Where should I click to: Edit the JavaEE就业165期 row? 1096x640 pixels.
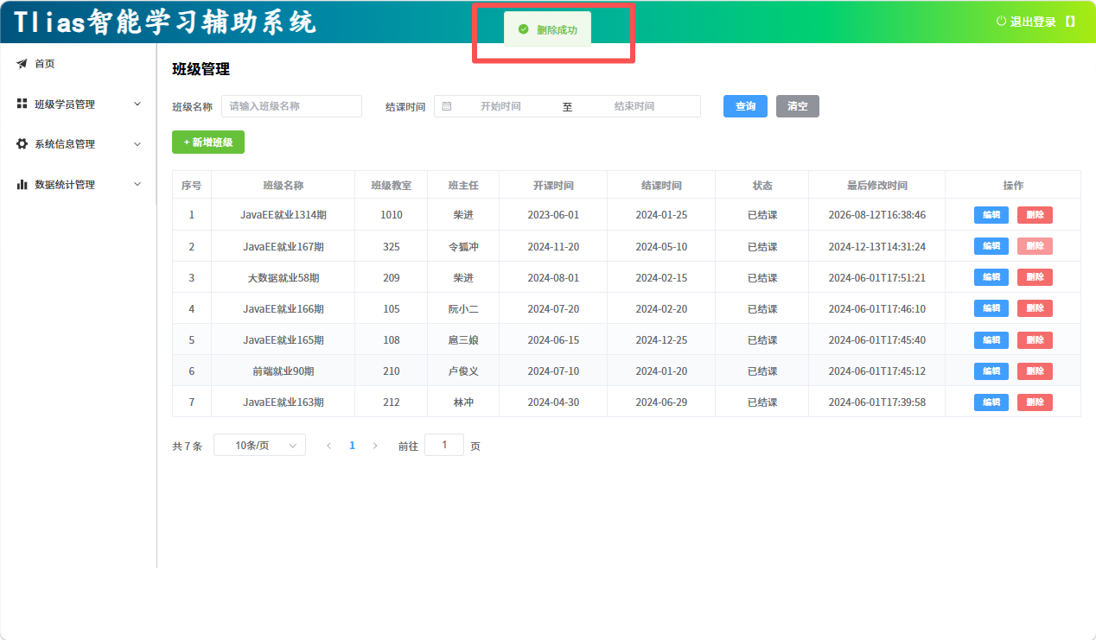(991, 340)
